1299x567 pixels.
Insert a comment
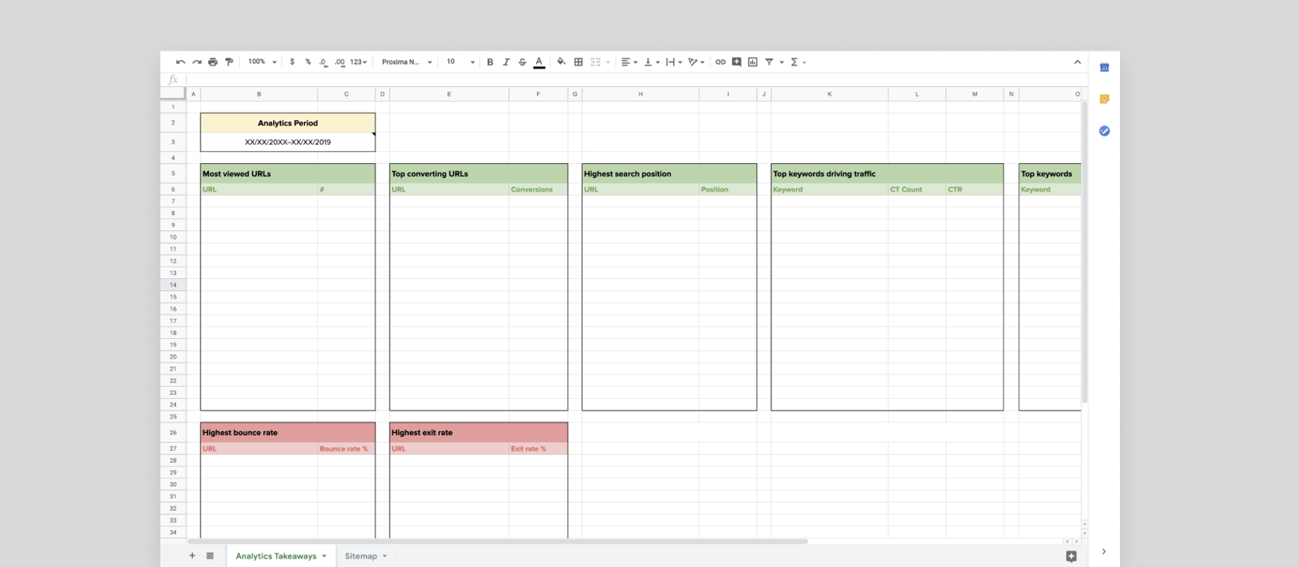[737, 62]
